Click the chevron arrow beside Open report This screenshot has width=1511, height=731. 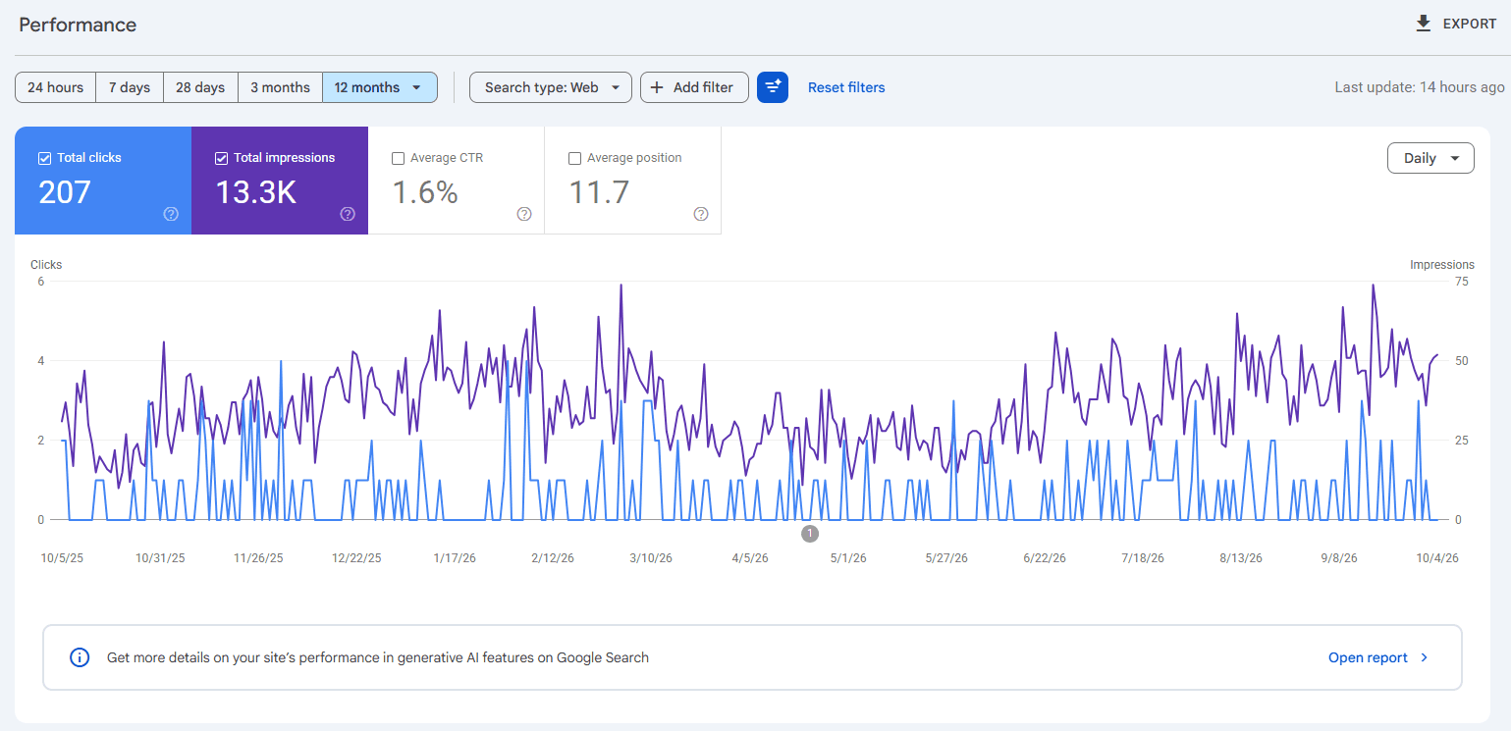[1425, 657]
